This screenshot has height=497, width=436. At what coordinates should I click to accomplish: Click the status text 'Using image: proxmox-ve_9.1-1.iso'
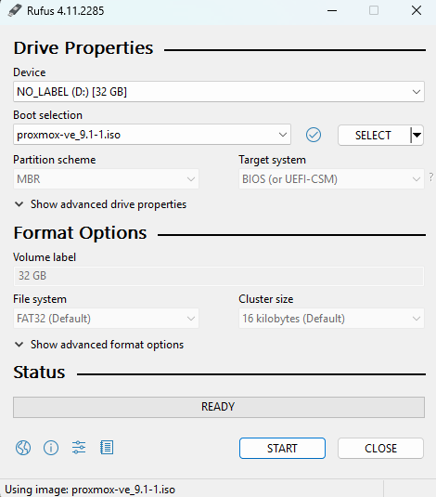coord(90,490)
